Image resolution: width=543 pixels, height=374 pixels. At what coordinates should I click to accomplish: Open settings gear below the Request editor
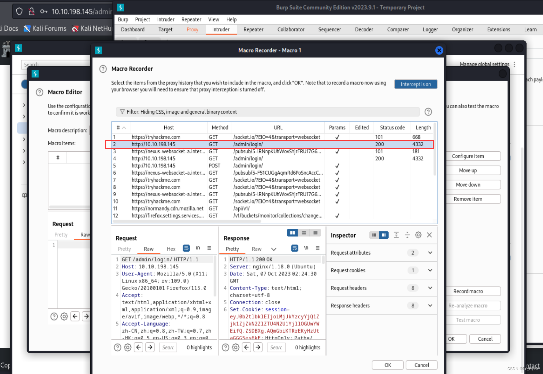(128, 347)
